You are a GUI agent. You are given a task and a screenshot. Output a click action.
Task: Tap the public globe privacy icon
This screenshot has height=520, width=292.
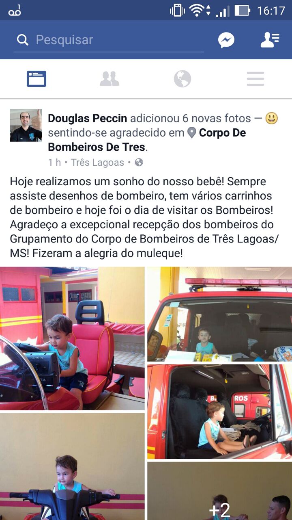(x=139, y=162)
